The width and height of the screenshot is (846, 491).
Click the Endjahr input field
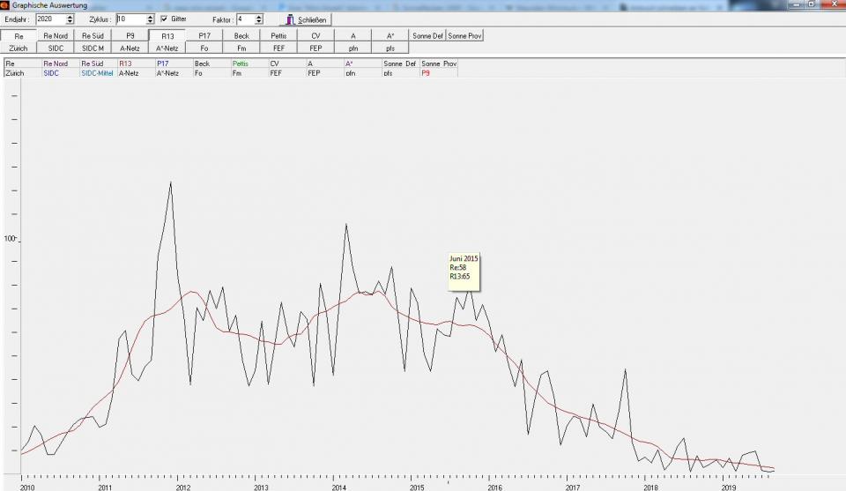click(49, 19)
